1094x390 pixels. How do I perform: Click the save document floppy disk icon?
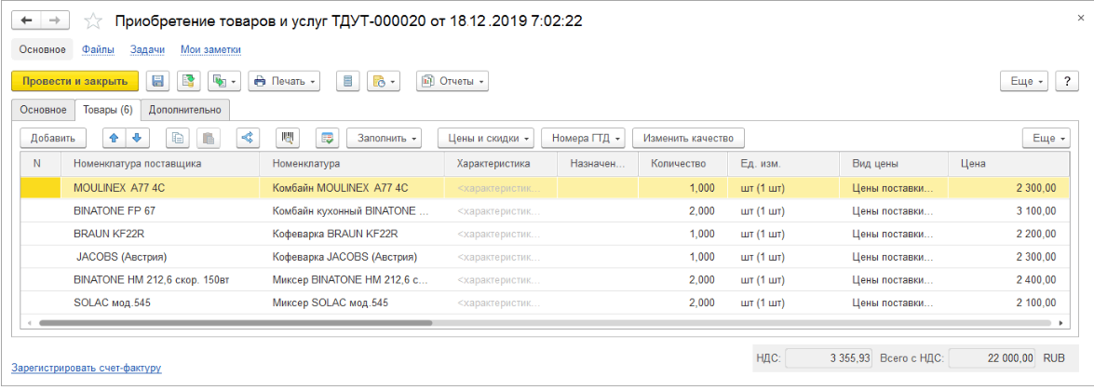point(157,81)
